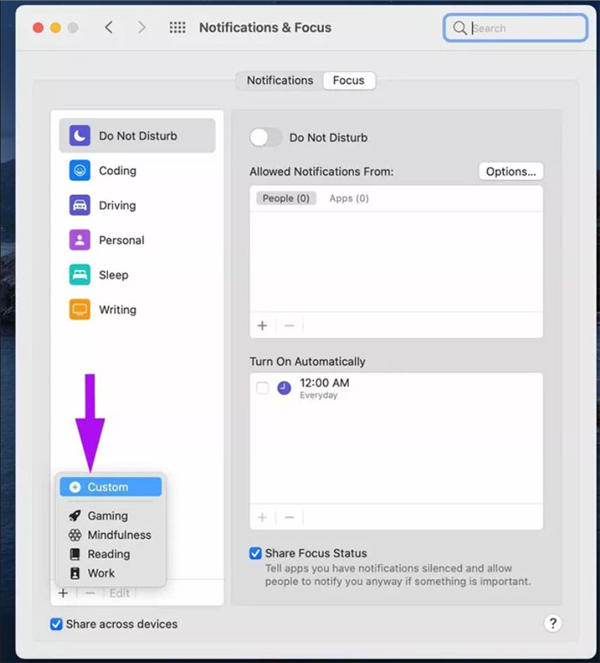
Task: Click the Options... button
Action: [511, 171]
